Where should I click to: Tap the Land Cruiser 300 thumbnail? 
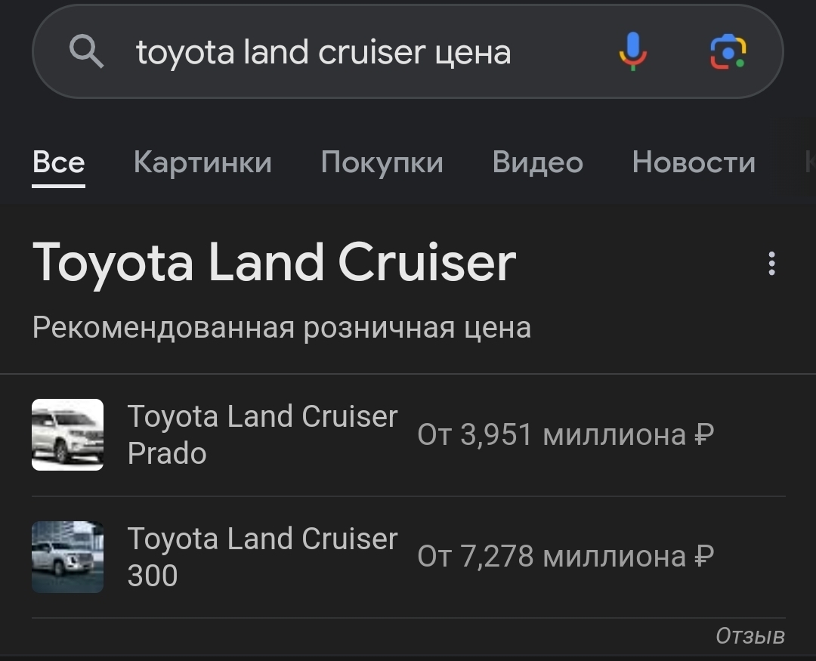(67, 557)
